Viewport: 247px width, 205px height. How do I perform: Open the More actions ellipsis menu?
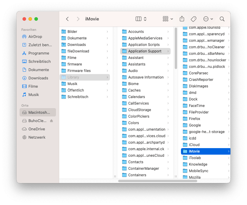tap(208, 19)
